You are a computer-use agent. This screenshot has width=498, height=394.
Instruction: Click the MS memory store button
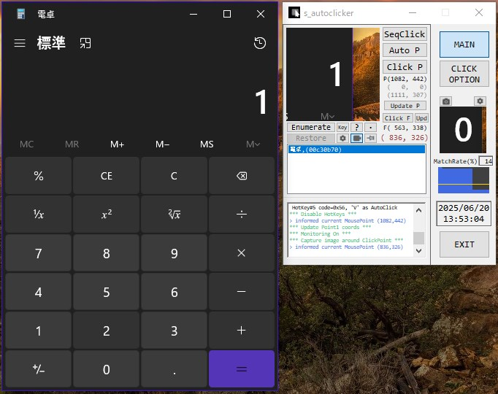point(207,144)
